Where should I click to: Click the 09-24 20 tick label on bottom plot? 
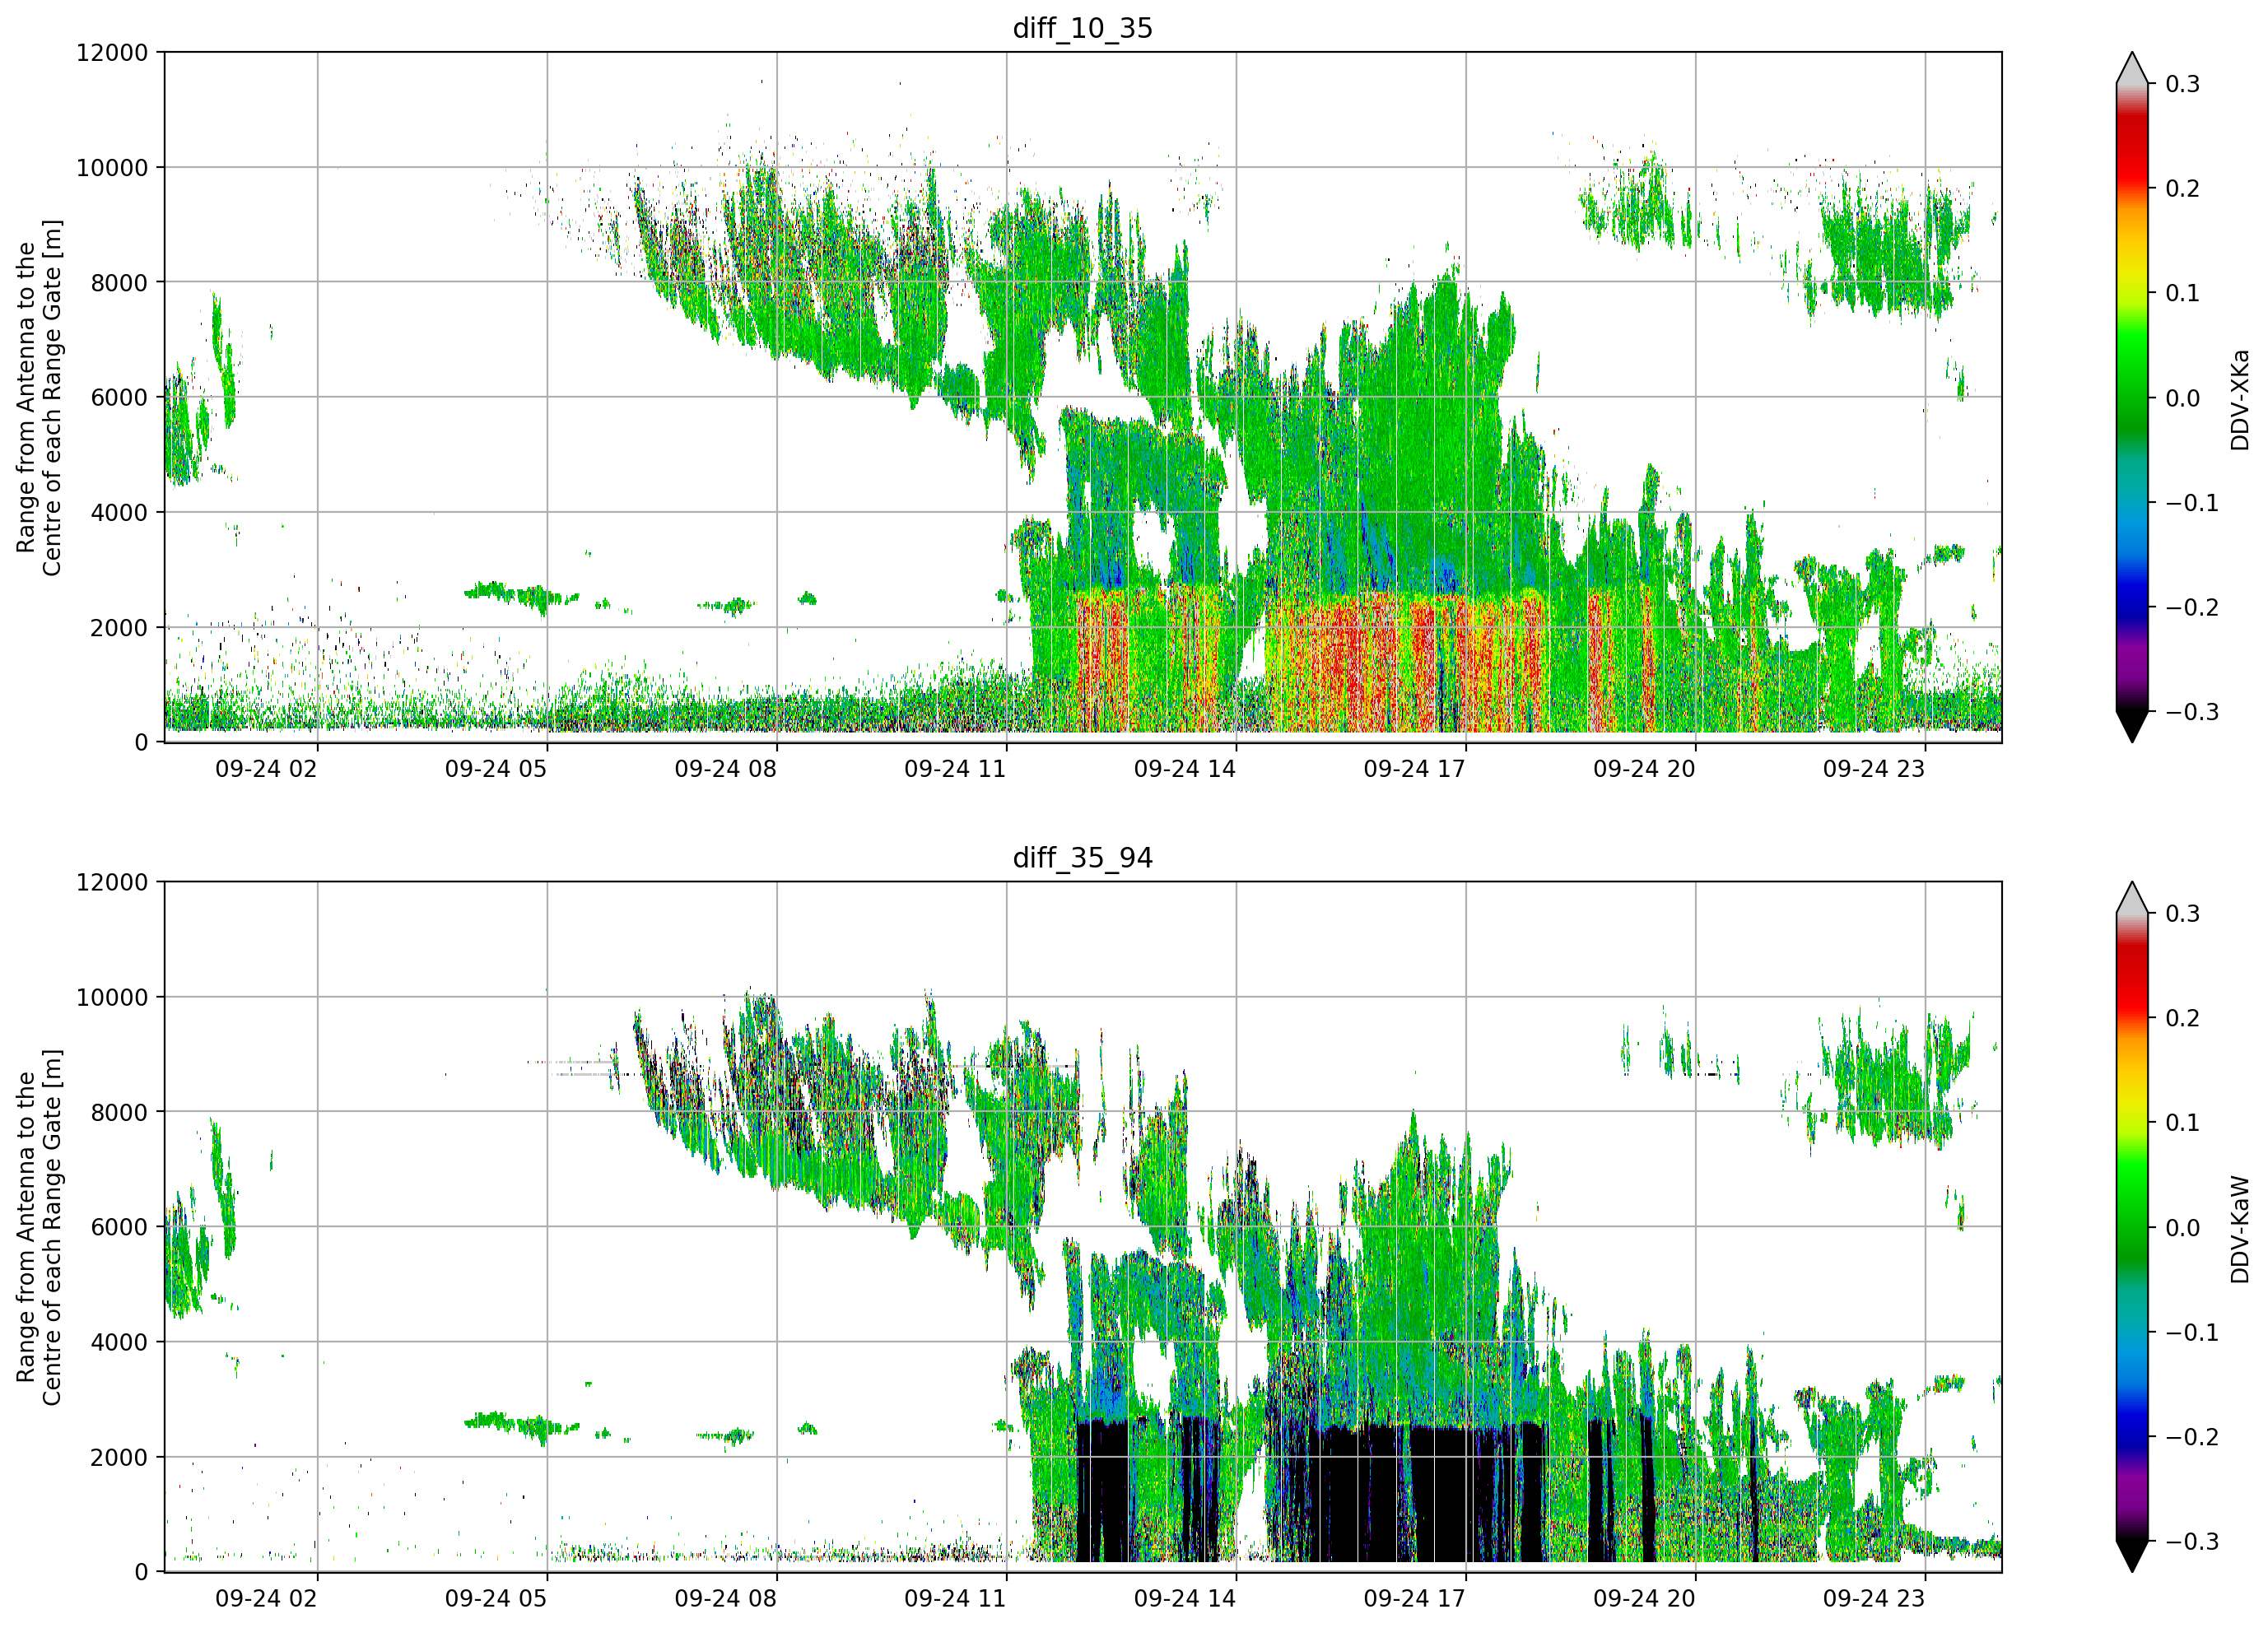1645,1599
